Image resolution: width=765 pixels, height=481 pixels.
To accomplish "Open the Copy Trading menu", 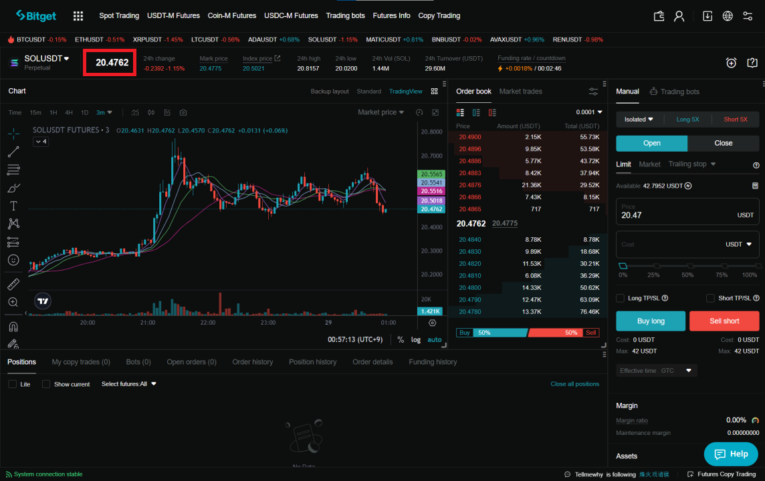I will 439,16.
